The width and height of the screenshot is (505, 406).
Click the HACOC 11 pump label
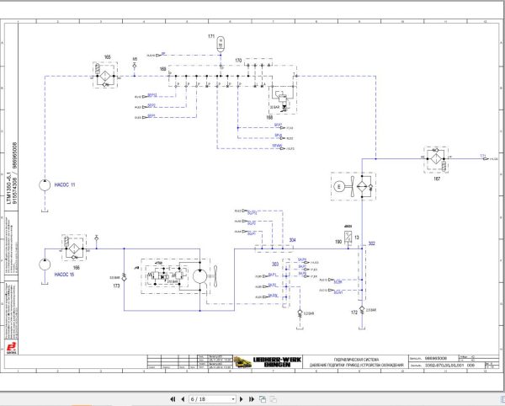tap(65, 185)
